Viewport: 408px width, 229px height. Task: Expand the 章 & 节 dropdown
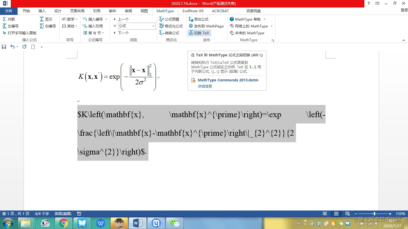(93, 33)
